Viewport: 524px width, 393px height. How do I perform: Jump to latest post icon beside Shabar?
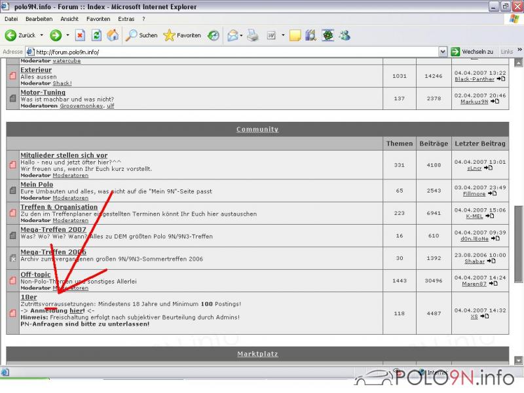tap(491, 261)
